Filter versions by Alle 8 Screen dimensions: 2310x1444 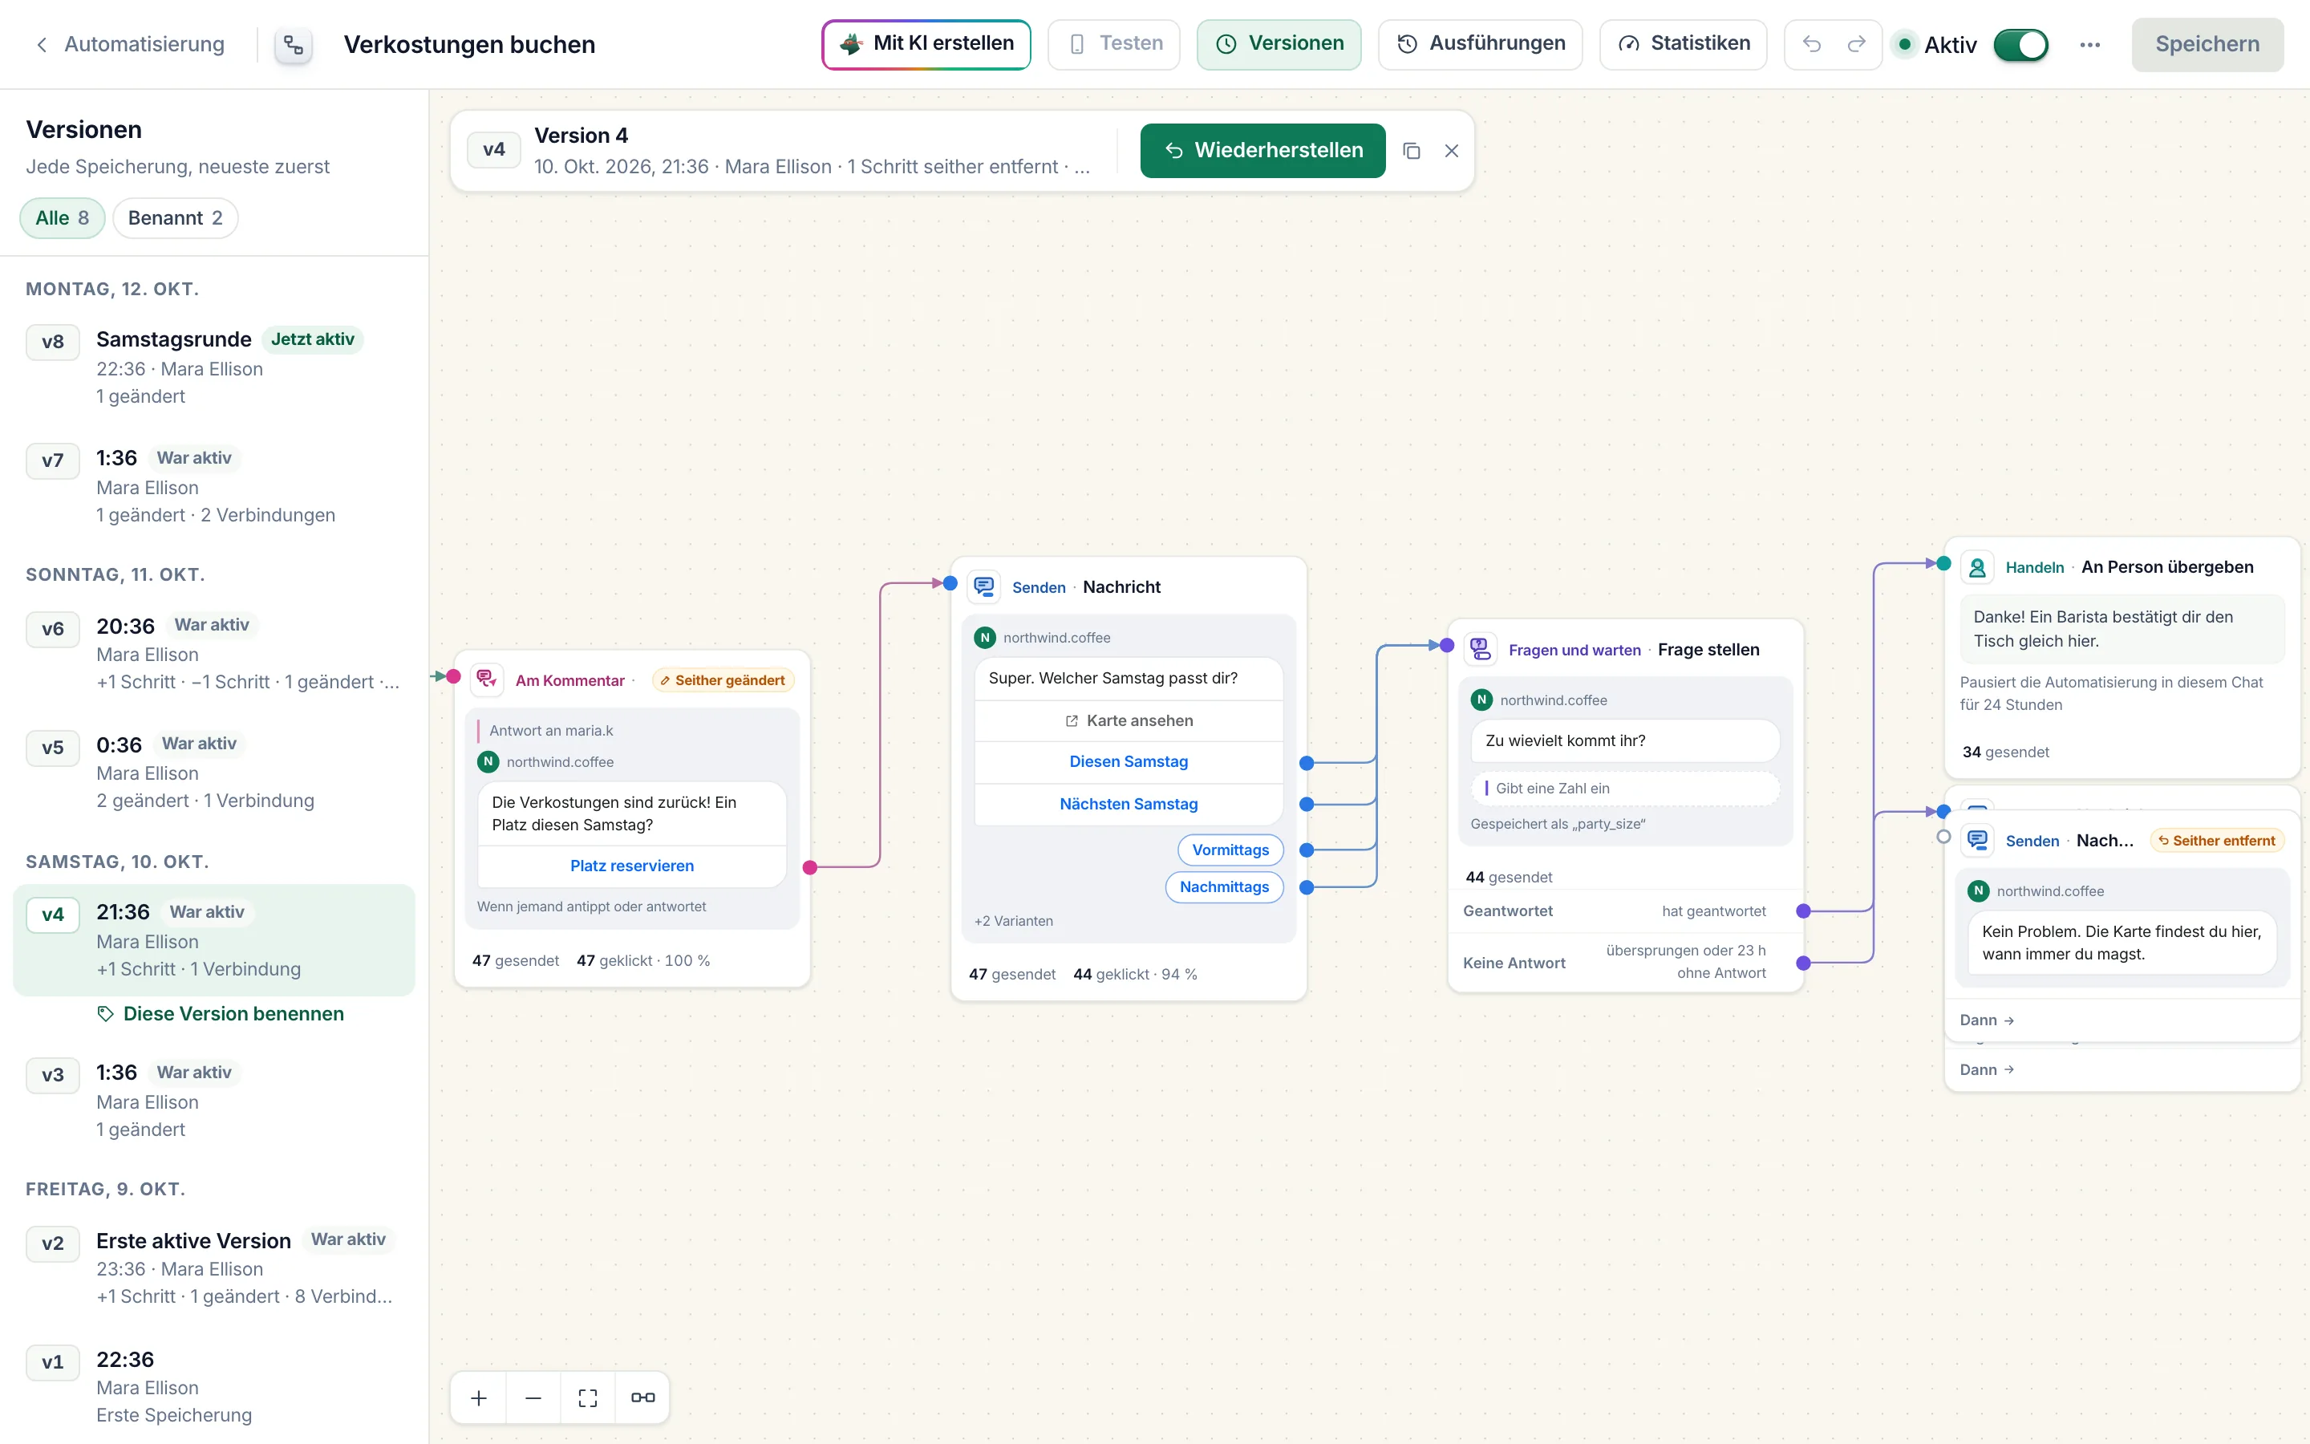[62, 217]
